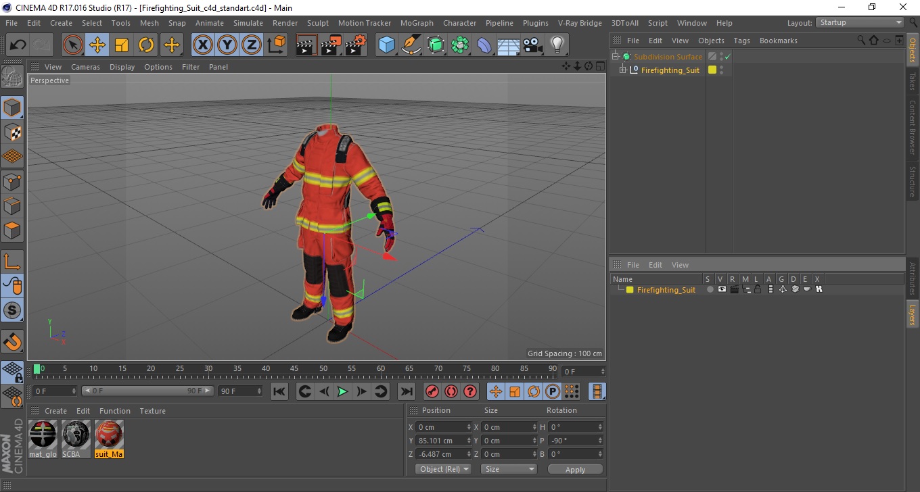Open the Array modeling objects icon
The width and height of the screenshot is (920, 492).
point(460,45)
